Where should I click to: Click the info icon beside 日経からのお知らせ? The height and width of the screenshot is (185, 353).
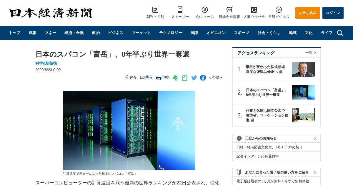click(239, 138)
